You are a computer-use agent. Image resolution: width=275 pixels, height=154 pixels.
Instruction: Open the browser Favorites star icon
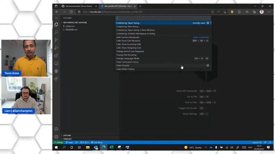pos(247,12)
